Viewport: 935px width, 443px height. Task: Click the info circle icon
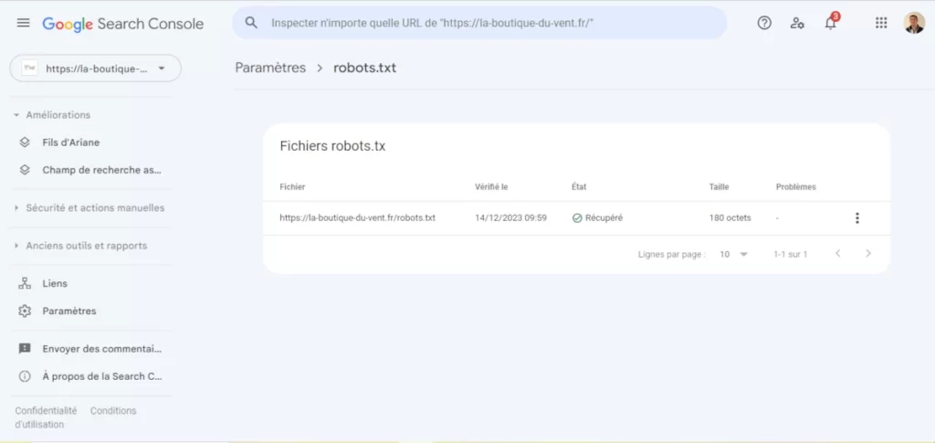[25, 376]
